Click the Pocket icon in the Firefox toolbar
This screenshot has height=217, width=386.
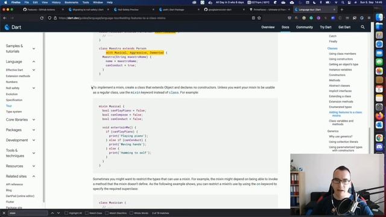pyautogui.click(x=289, y=18)
